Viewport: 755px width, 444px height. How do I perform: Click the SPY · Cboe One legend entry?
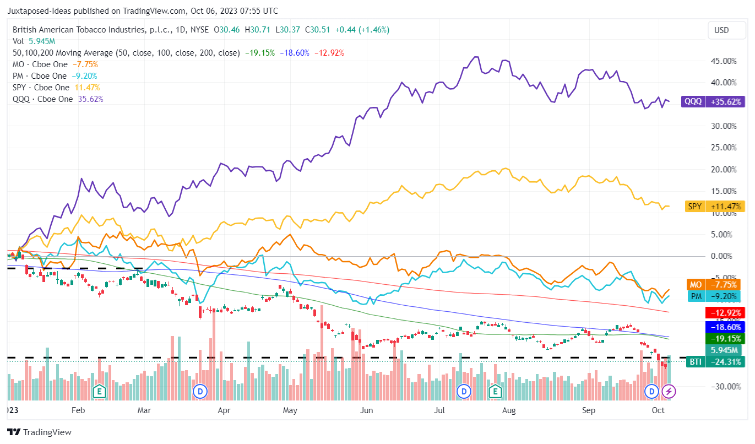coord(41,88)
